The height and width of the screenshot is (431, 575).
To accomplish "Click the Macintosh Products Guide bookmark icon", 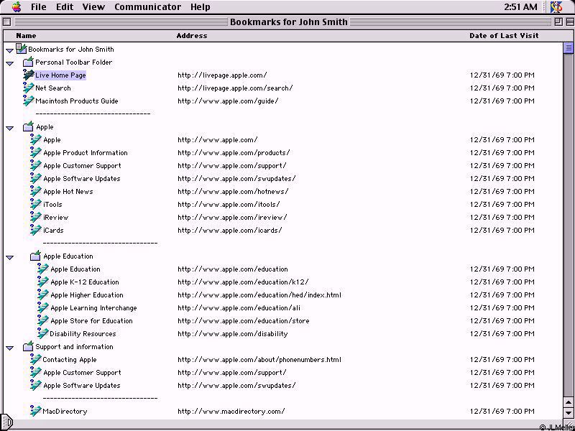I will click(28, 101).
